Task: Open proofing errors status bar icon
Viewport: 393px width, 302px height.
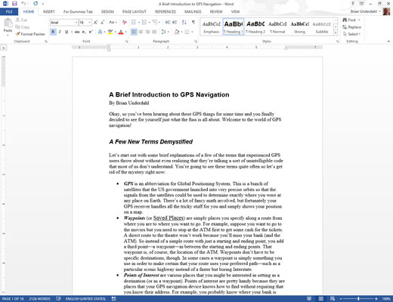Action: click(58, 299)
